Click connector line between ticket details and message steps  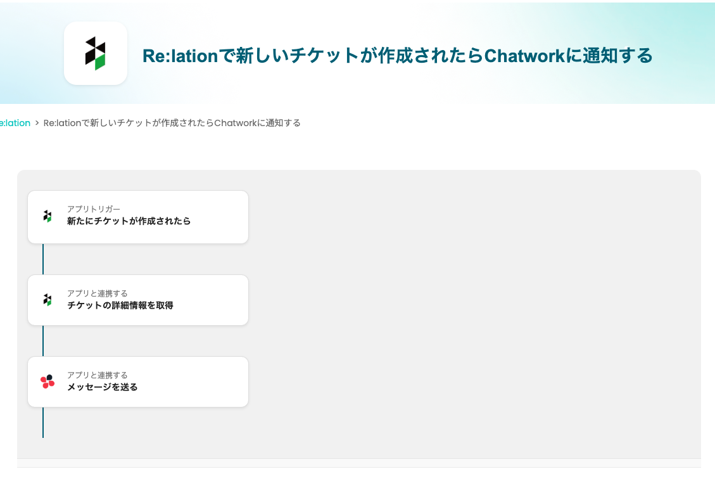[43, 341]
